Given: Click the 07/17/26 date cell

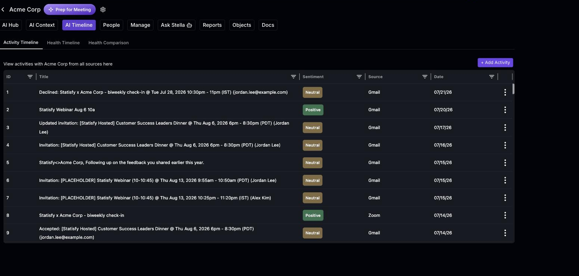Looking at the screenshot, I should [443, 128].
